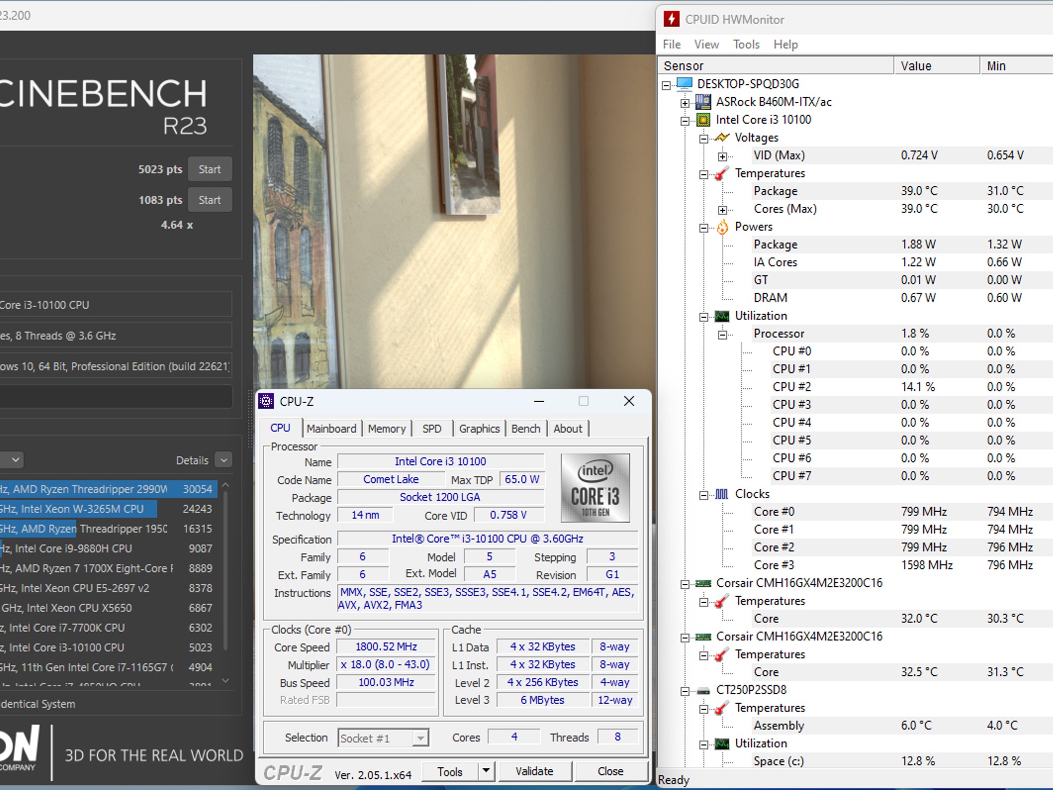1053x790 pixels.
Task: Expand the VID (Max) voltage entry
Action: 722,157
